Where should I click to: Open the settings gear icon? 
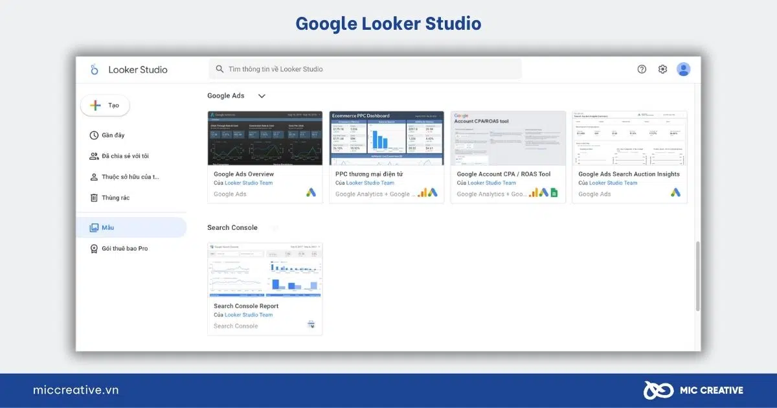point(662,69)
